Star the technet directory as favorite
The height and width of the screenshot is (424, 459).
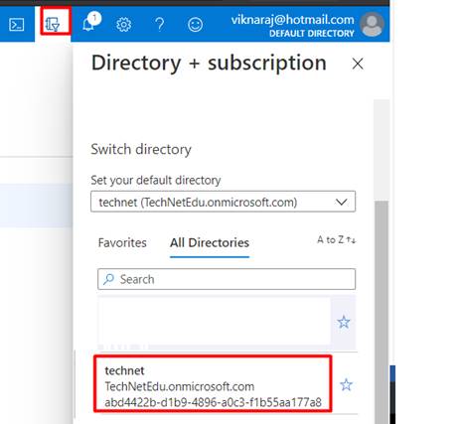(x=346, y=384)
